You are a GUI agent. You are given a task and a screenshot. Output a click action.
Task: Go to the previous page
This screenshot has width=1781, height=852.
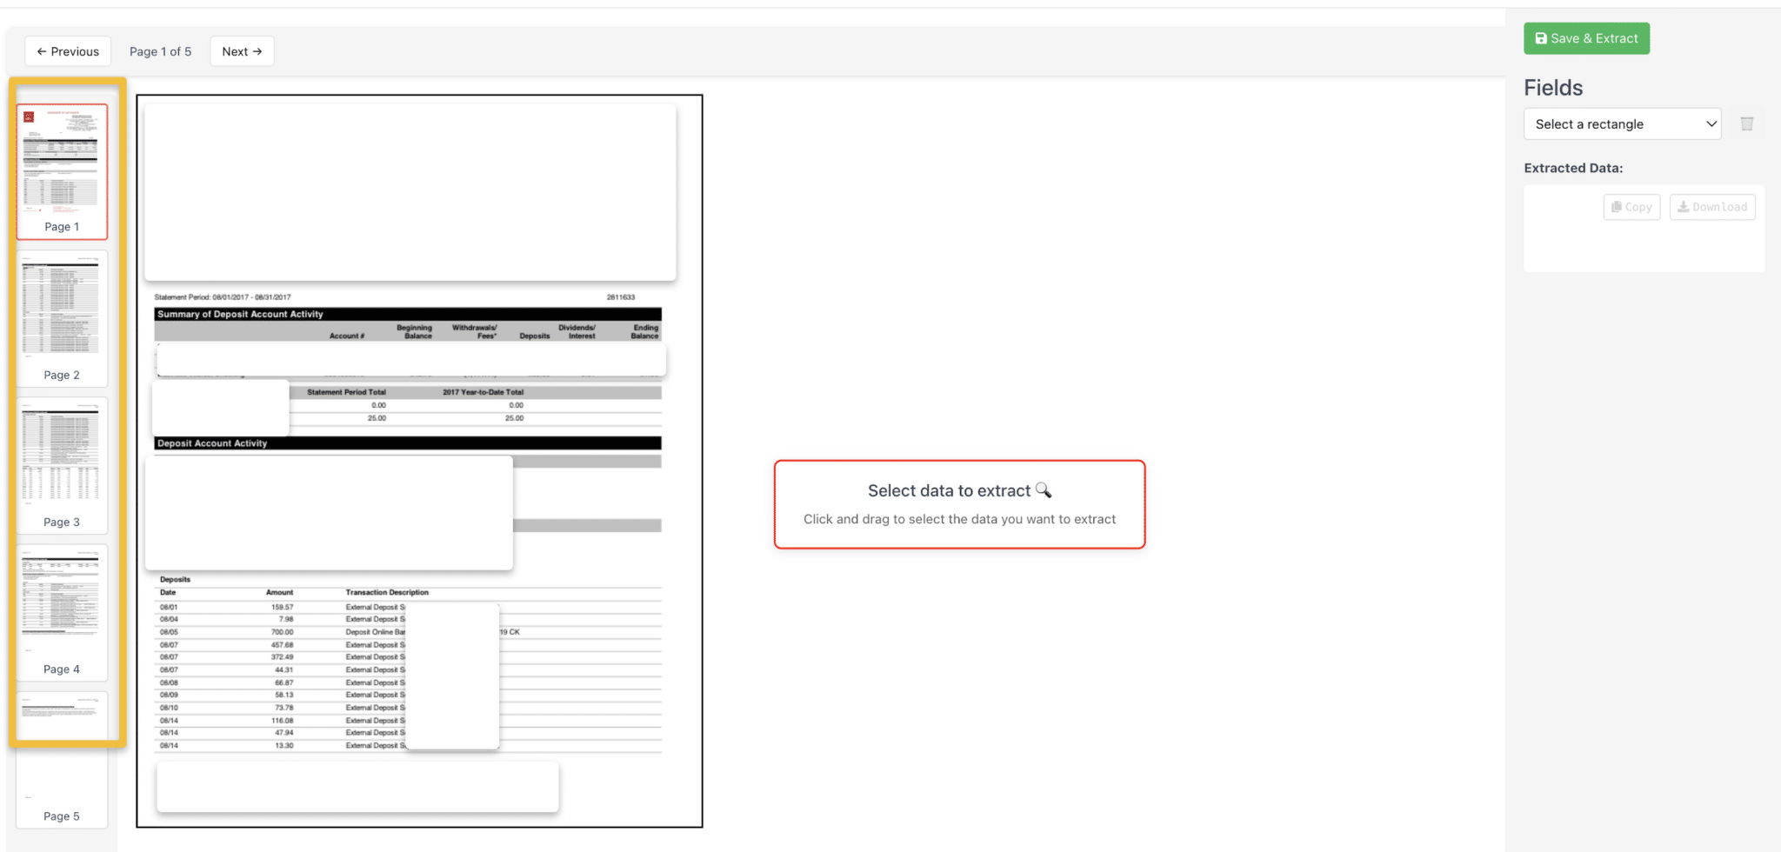click(68, 51)
